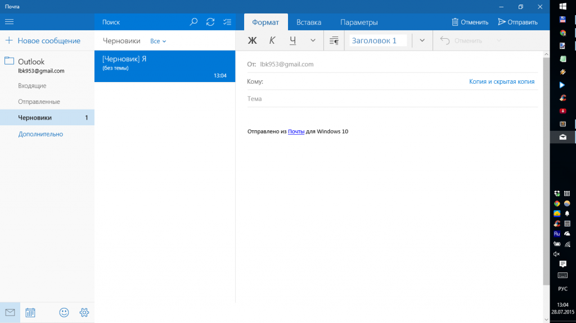Open the Calendar app icon
Image resolution: width=576 pixels, height=323 pixels.
point(30,312)
